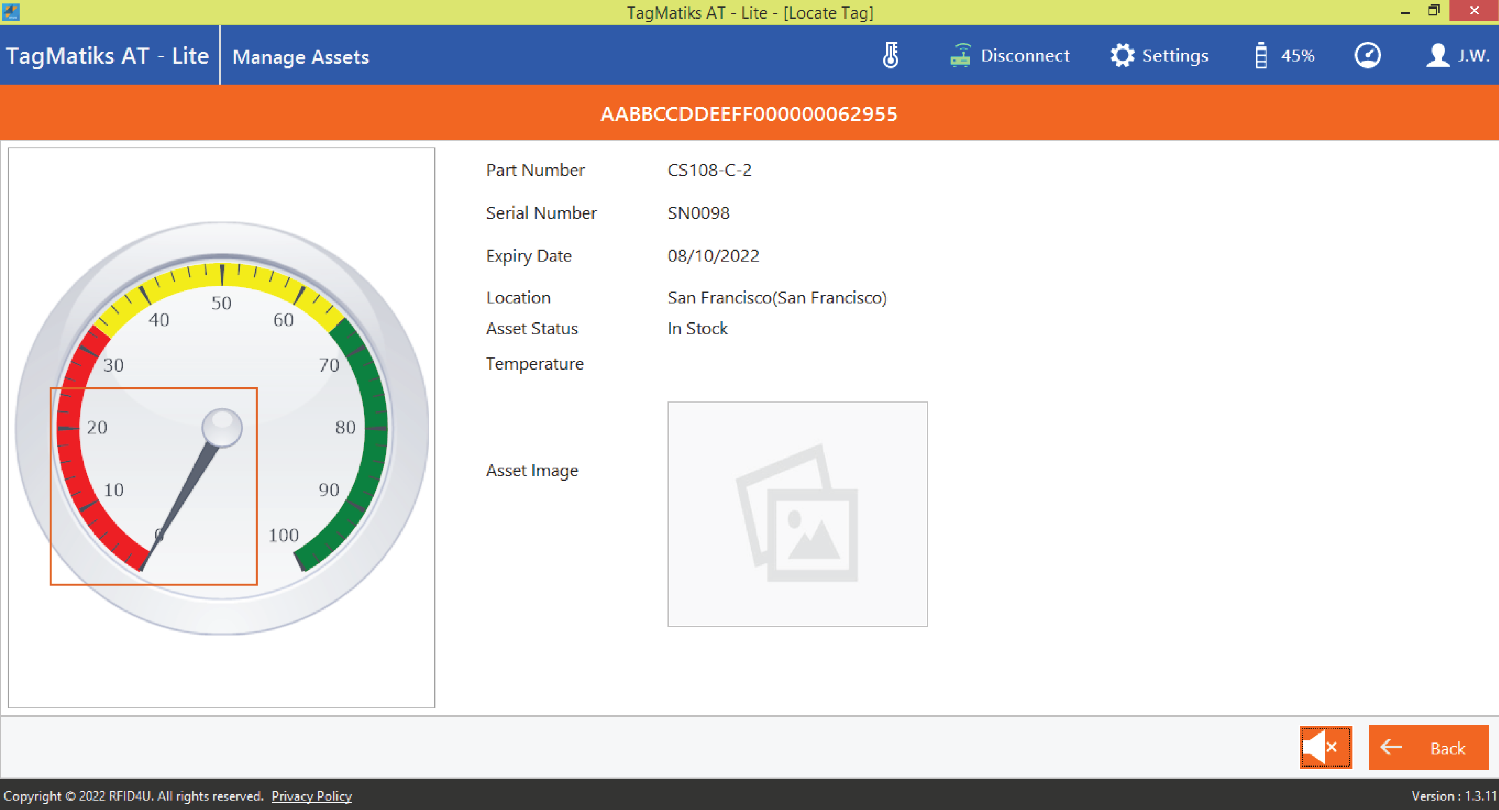Click the 45% battery percentage text
This screenshot has width=1499, height=810.
(x=1298, y=56)
